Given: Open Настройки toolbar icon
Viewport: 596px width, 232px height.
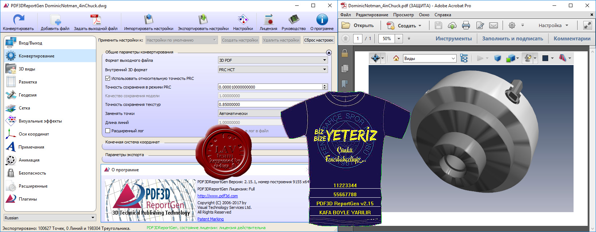Looking at the screenshot, I should (x=243, y=20).
